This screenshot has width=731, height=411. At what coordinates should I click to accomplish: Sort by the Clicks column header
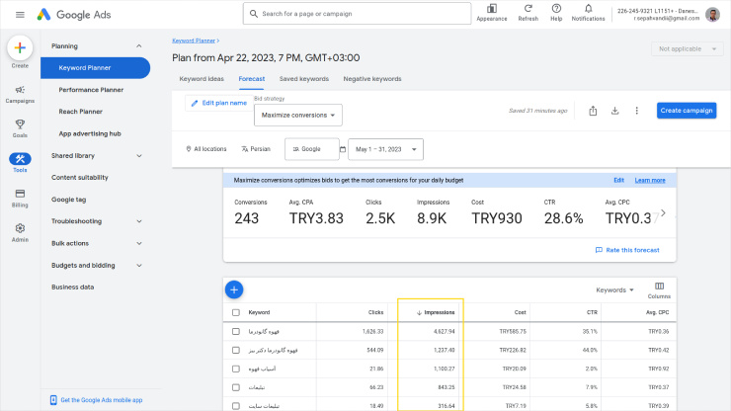[x=375, y=312]
